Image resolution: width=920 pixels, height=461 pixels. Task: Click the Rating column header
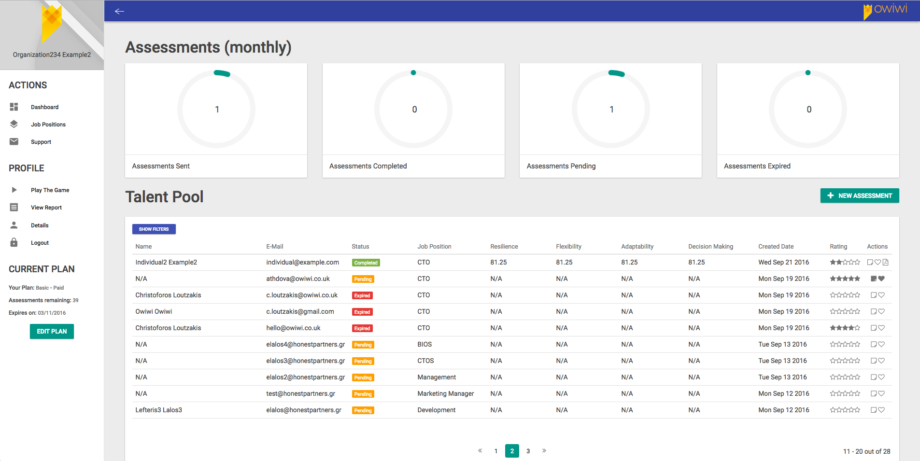coord(838,246)
